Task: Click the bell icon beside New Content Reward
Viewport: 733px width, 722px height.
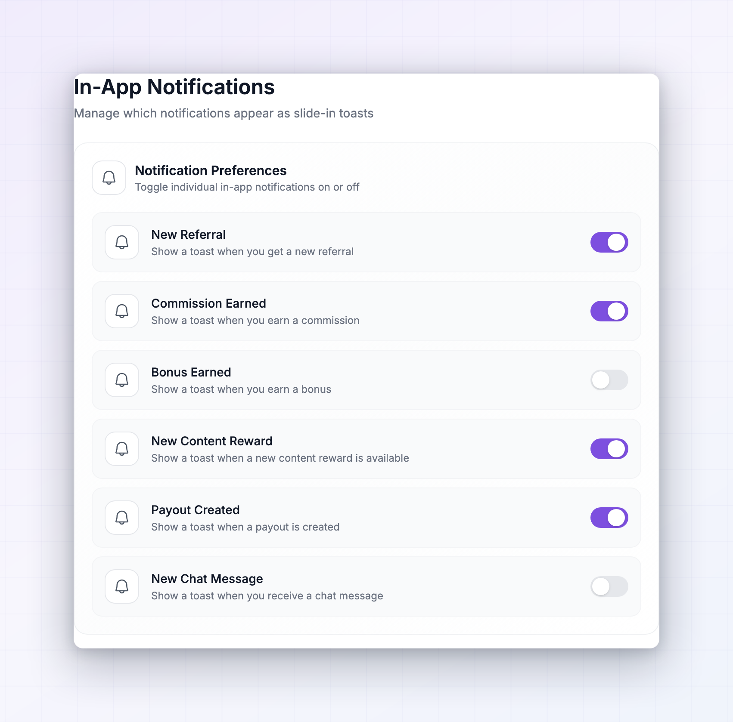Action: (122, 449)
